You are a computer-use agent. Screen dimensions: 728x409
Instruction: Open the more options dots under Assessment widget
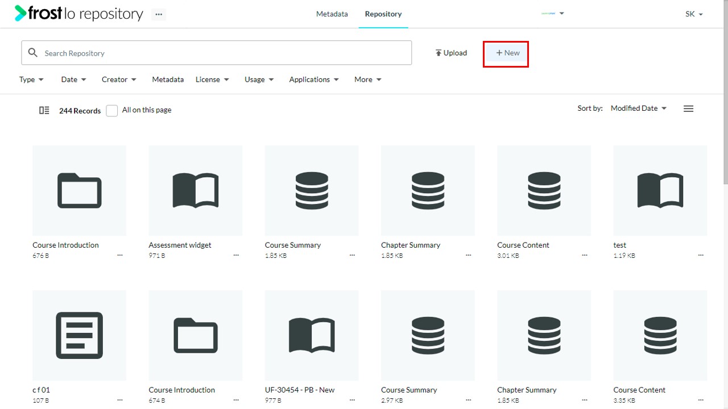point(236,256)
